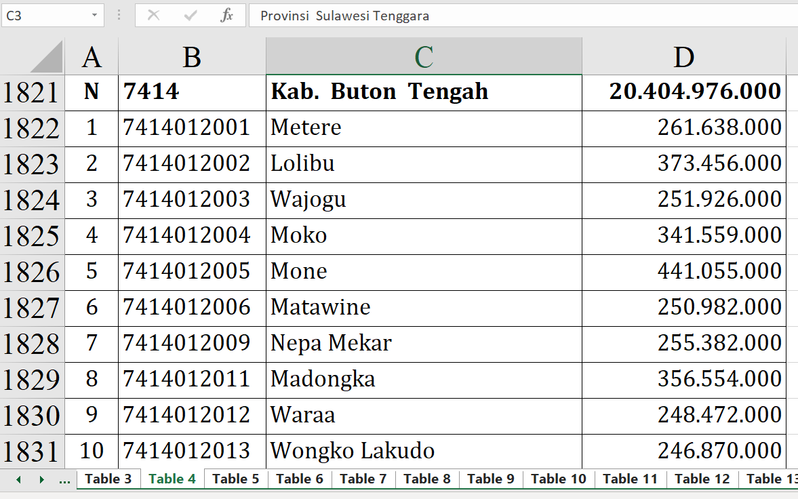Click the ellipsis for hidden sheet tabs

coord(64,479)
